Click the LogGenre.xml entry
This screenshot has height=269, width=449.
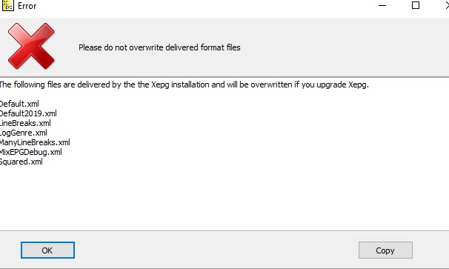pos(24,133)
